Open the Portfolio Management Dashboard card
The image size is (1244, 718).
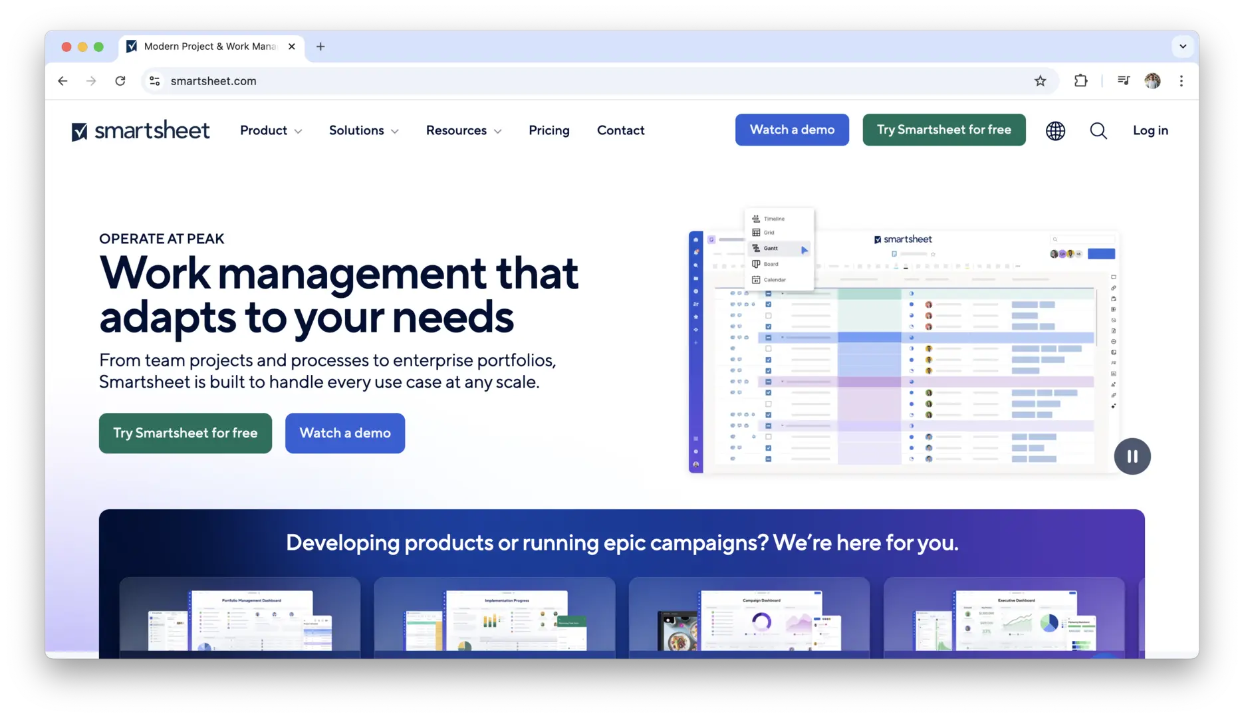240,618
